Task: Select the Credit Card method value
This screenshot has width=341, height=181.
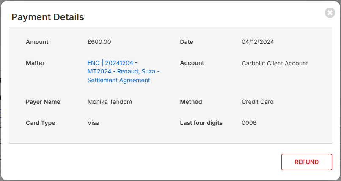Action: click(x=258, y=102)
